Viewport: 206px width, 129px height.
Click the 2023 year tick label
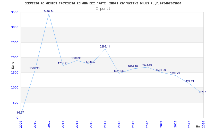(x=189, y=124)
